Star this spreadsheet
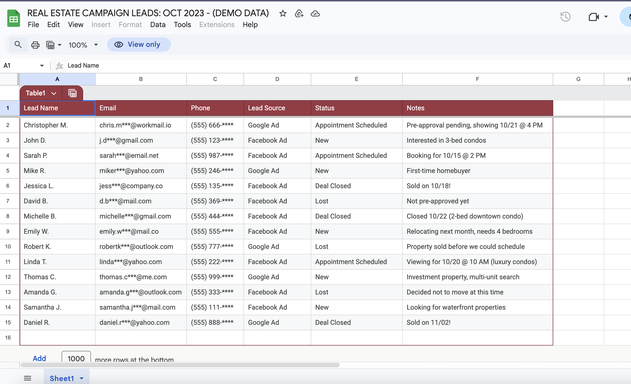The width and height of the screenshot is (631, 384). pos(283,13)
